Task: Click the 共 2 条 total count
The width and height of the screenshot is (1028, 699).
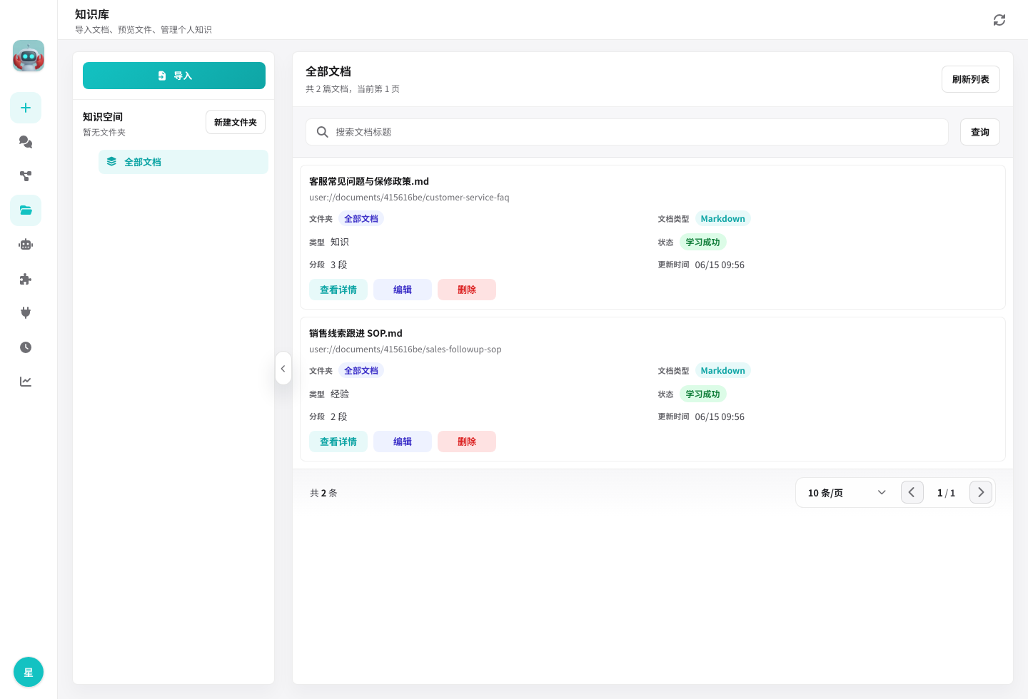Action: tap(323, 493)
